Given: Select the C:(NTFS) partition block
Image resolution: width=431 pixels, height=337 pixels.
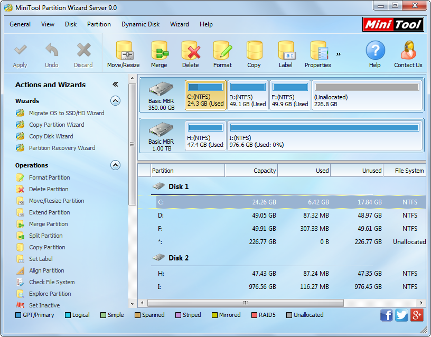Looking at the screenshot, I should 205,96.
